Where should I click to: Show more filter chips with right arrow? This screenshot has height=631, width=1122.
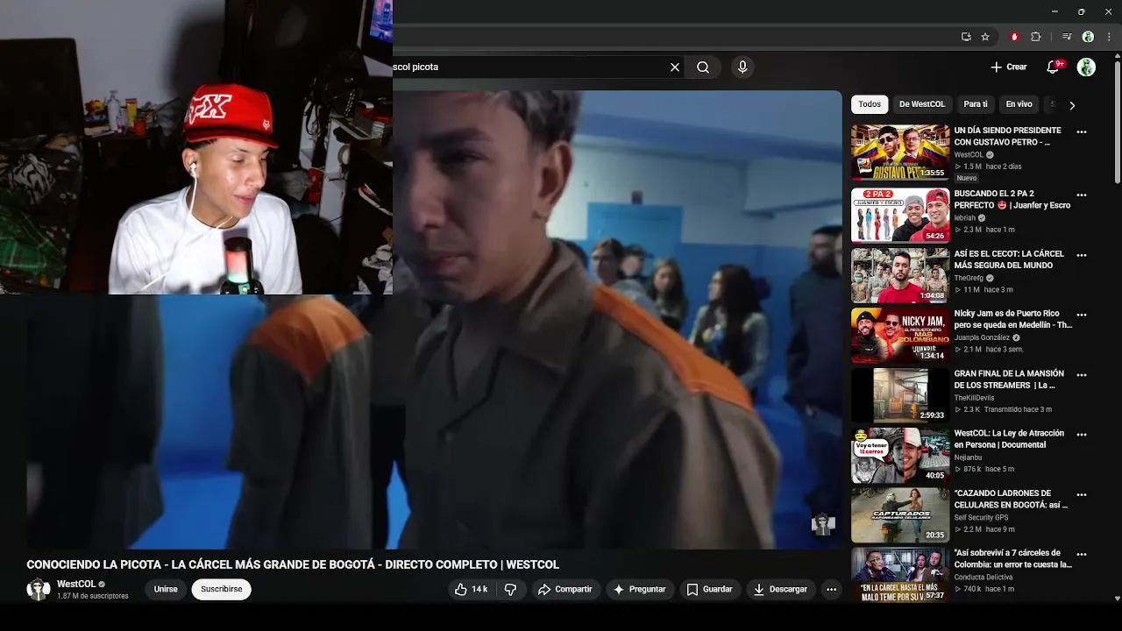click(1071, 105)
